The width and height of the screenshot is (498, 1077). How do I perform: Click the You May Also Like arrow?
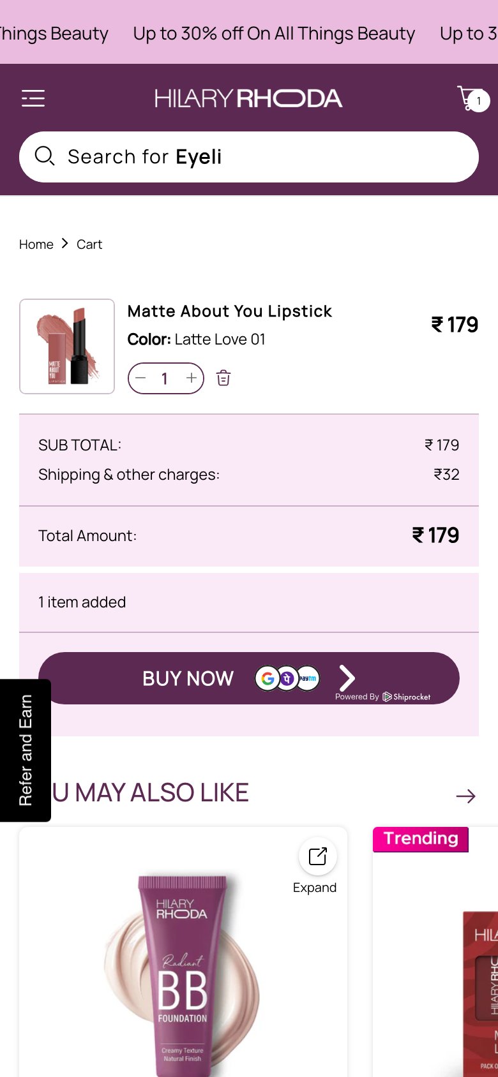click(465, 796)
